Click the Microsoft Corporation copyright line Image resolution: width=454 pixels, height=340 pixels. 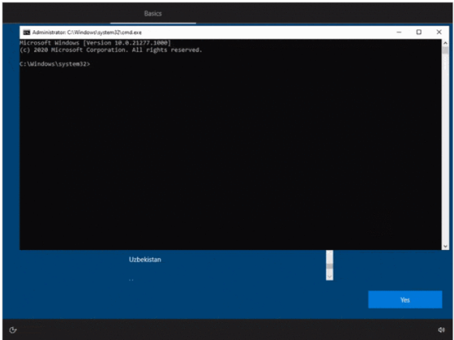tap(110, 51)
